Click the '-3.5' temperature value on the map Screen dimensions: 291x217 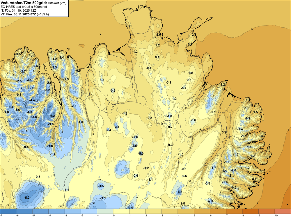coord(101,186)
